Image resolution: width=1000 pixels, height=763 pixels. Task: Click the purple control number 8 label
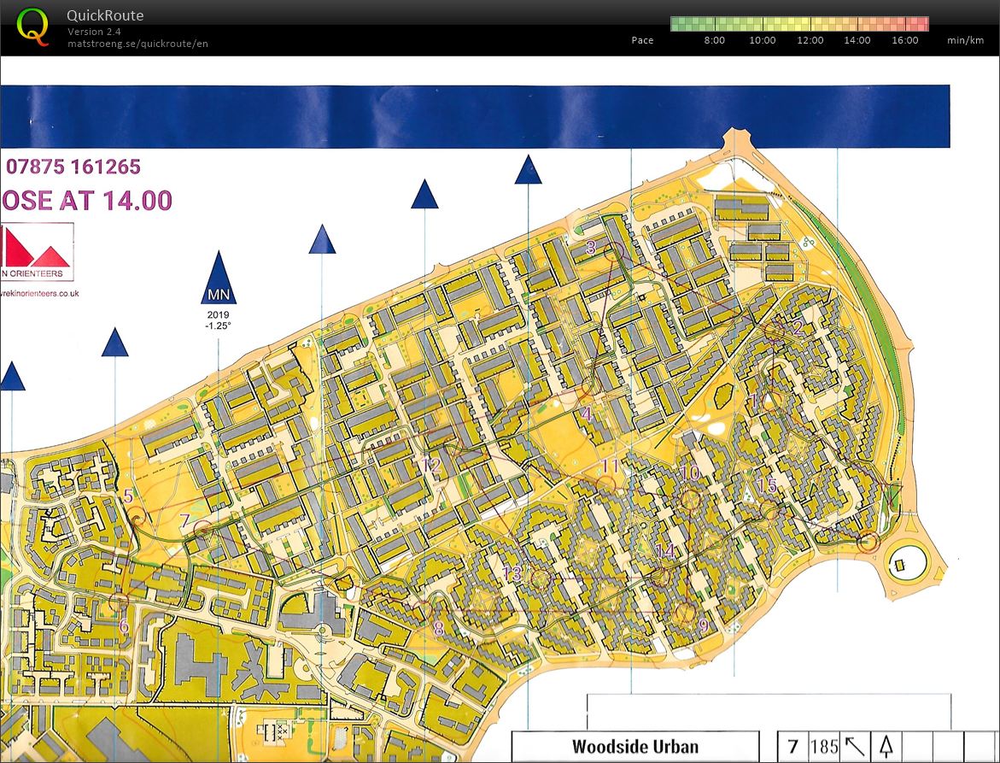[x=438, y=628]
